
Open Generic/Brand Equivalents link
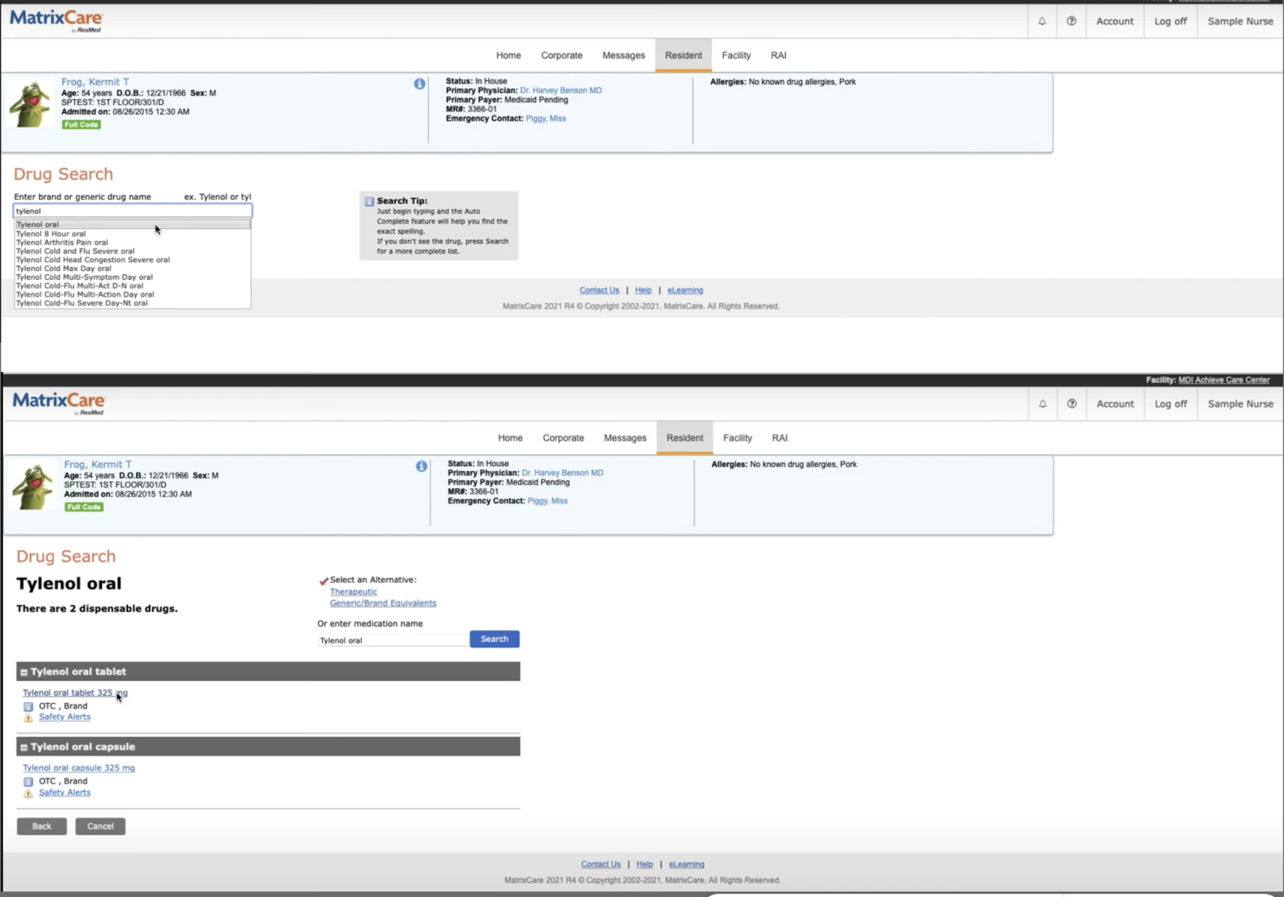pos(383,603)
